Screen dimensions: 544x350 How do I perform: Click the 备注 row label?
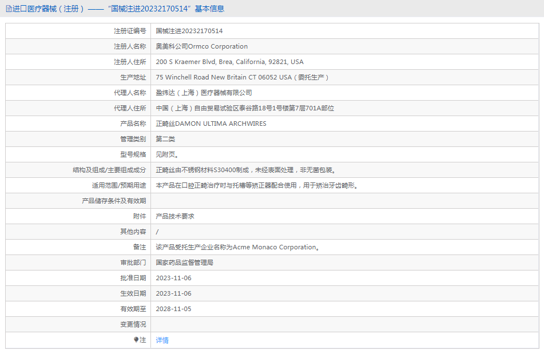tap(140, 247)
